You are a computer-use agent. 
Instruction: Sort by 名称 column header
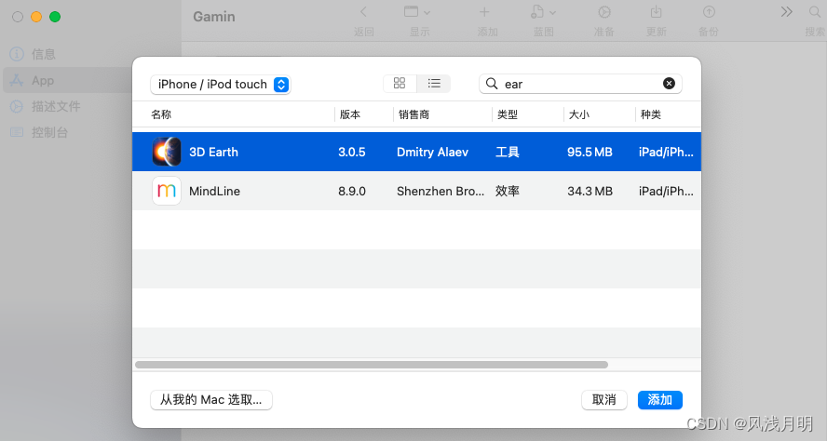coord(161,114)
